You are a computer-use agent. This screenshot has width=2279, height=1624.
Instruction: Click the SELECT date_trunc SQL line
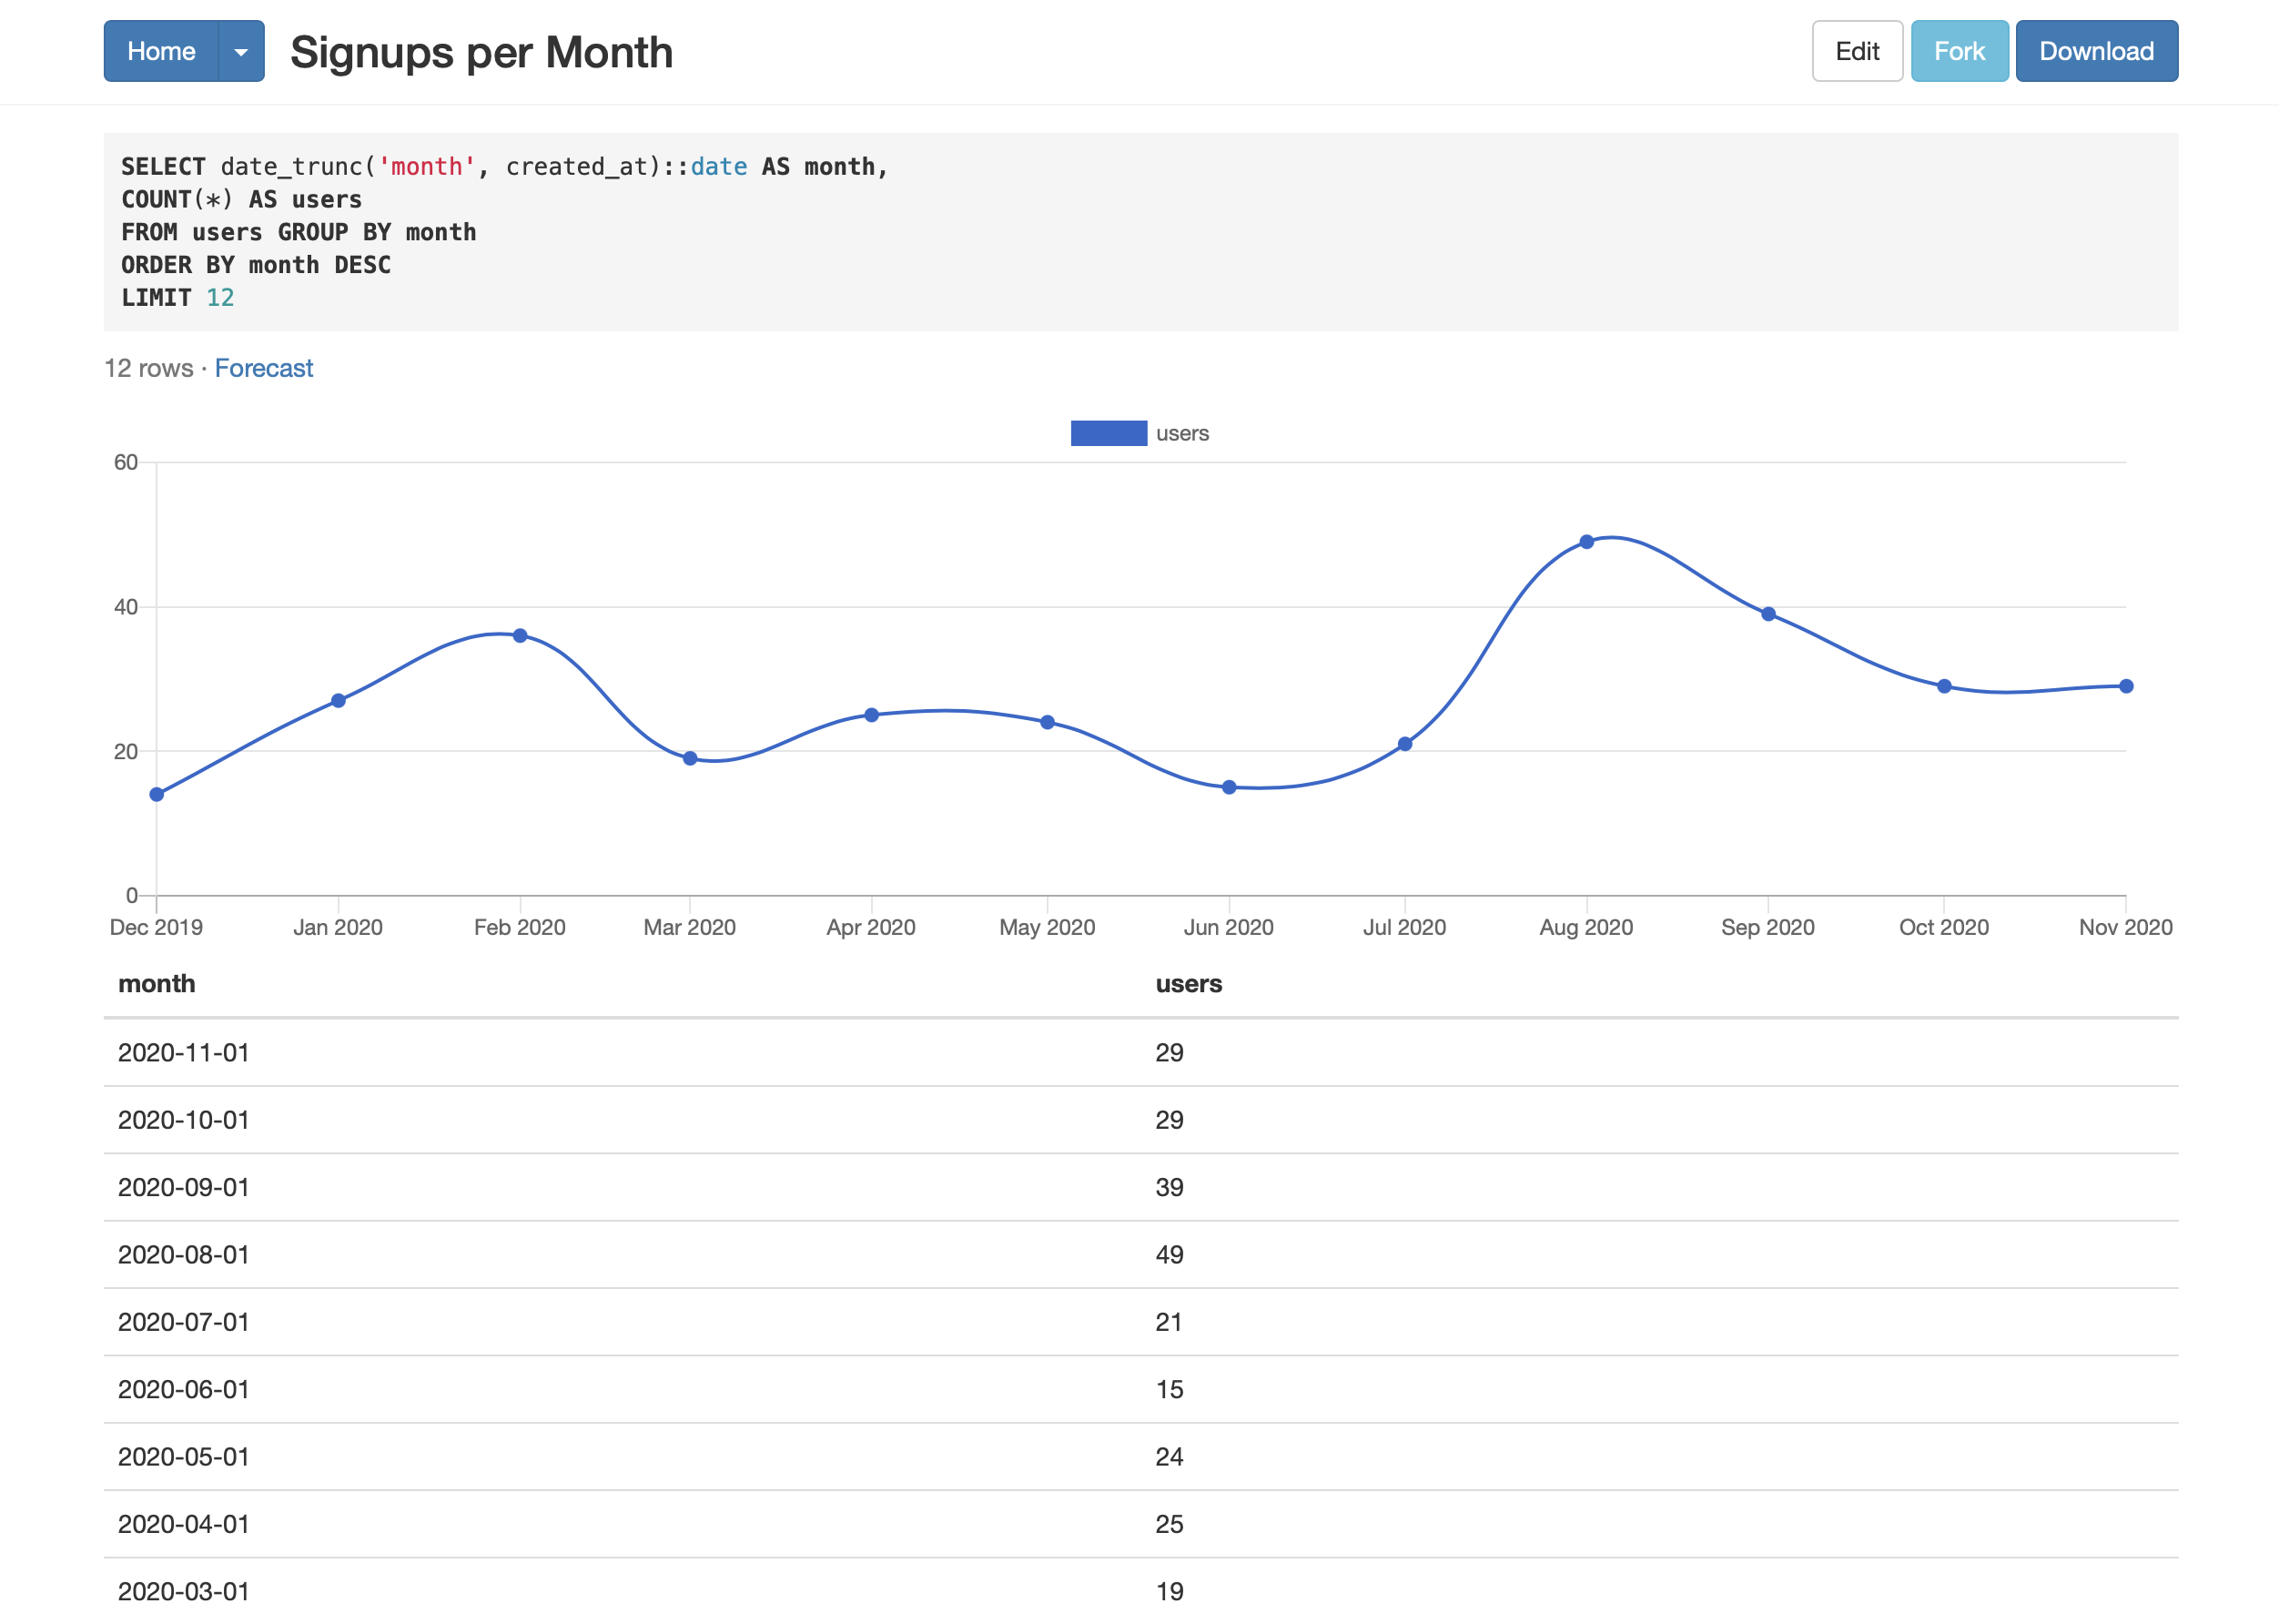point(505,167)
